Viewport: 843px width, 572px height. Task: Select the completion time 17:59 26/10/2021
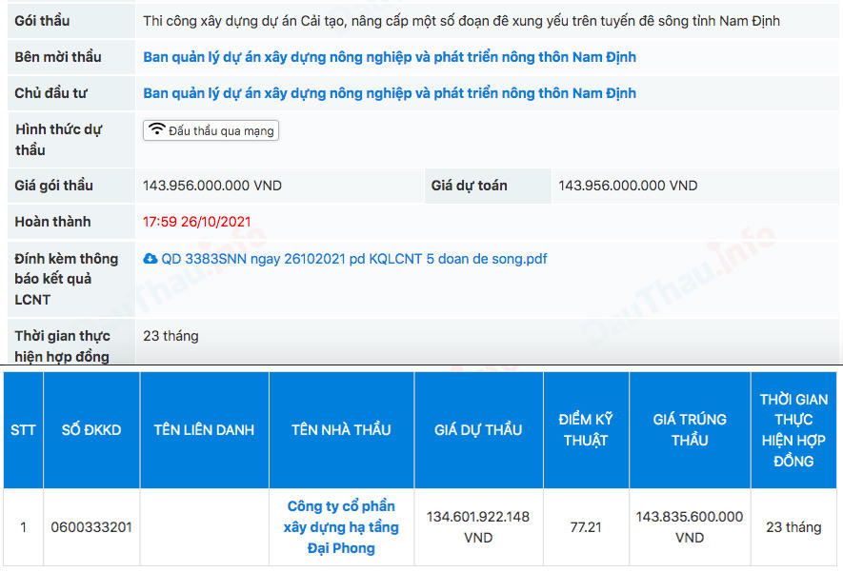pos(197,222)
